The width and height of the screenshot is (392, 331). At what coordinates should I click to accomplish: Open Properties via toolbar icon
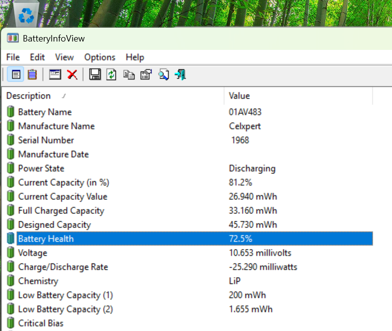point(146,75)
